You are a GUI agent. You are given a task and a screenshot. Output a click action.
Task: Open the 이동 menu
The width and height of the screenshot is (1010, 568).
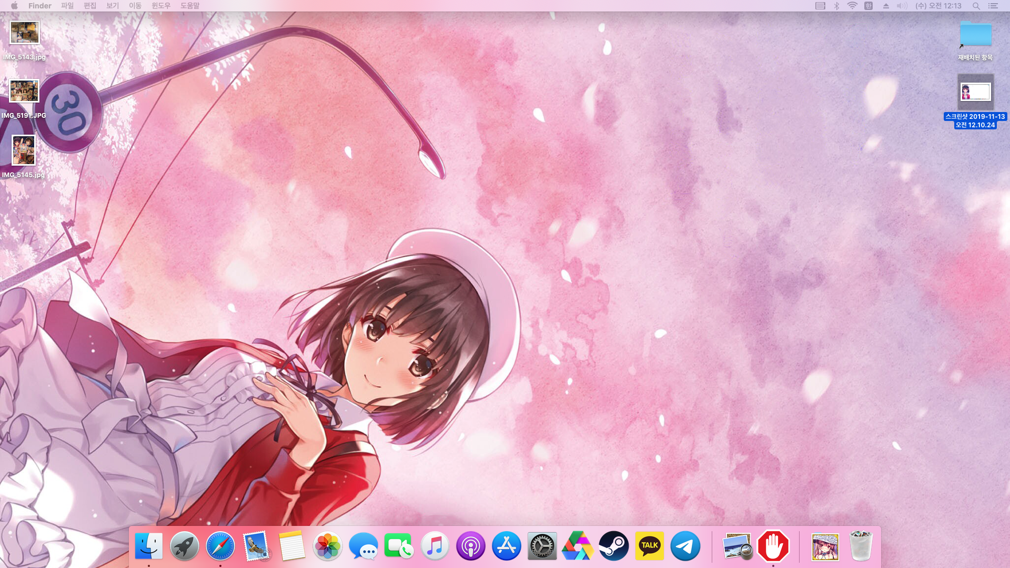point(135,6)
